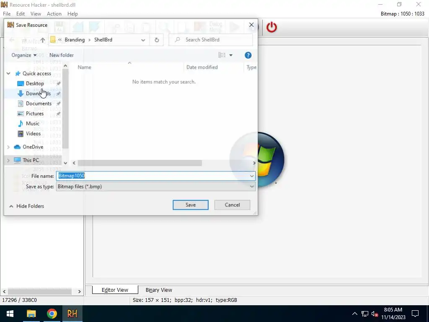Open the Help menu

pyautogui.click(x=72, y=14)
